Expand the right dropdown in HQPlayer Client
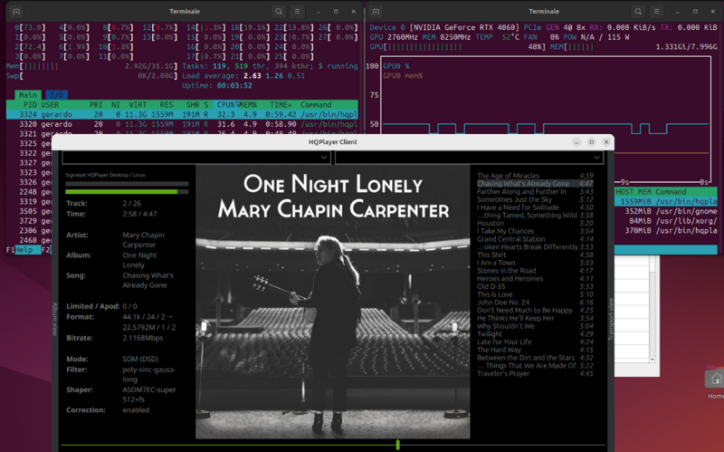Viewport: 724px width, 452px height. [597, 158]
